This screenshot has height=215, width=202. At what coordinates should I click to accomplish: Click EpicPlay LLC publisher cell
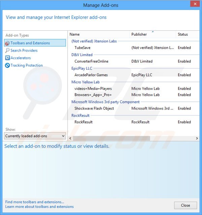pos(142,75)
